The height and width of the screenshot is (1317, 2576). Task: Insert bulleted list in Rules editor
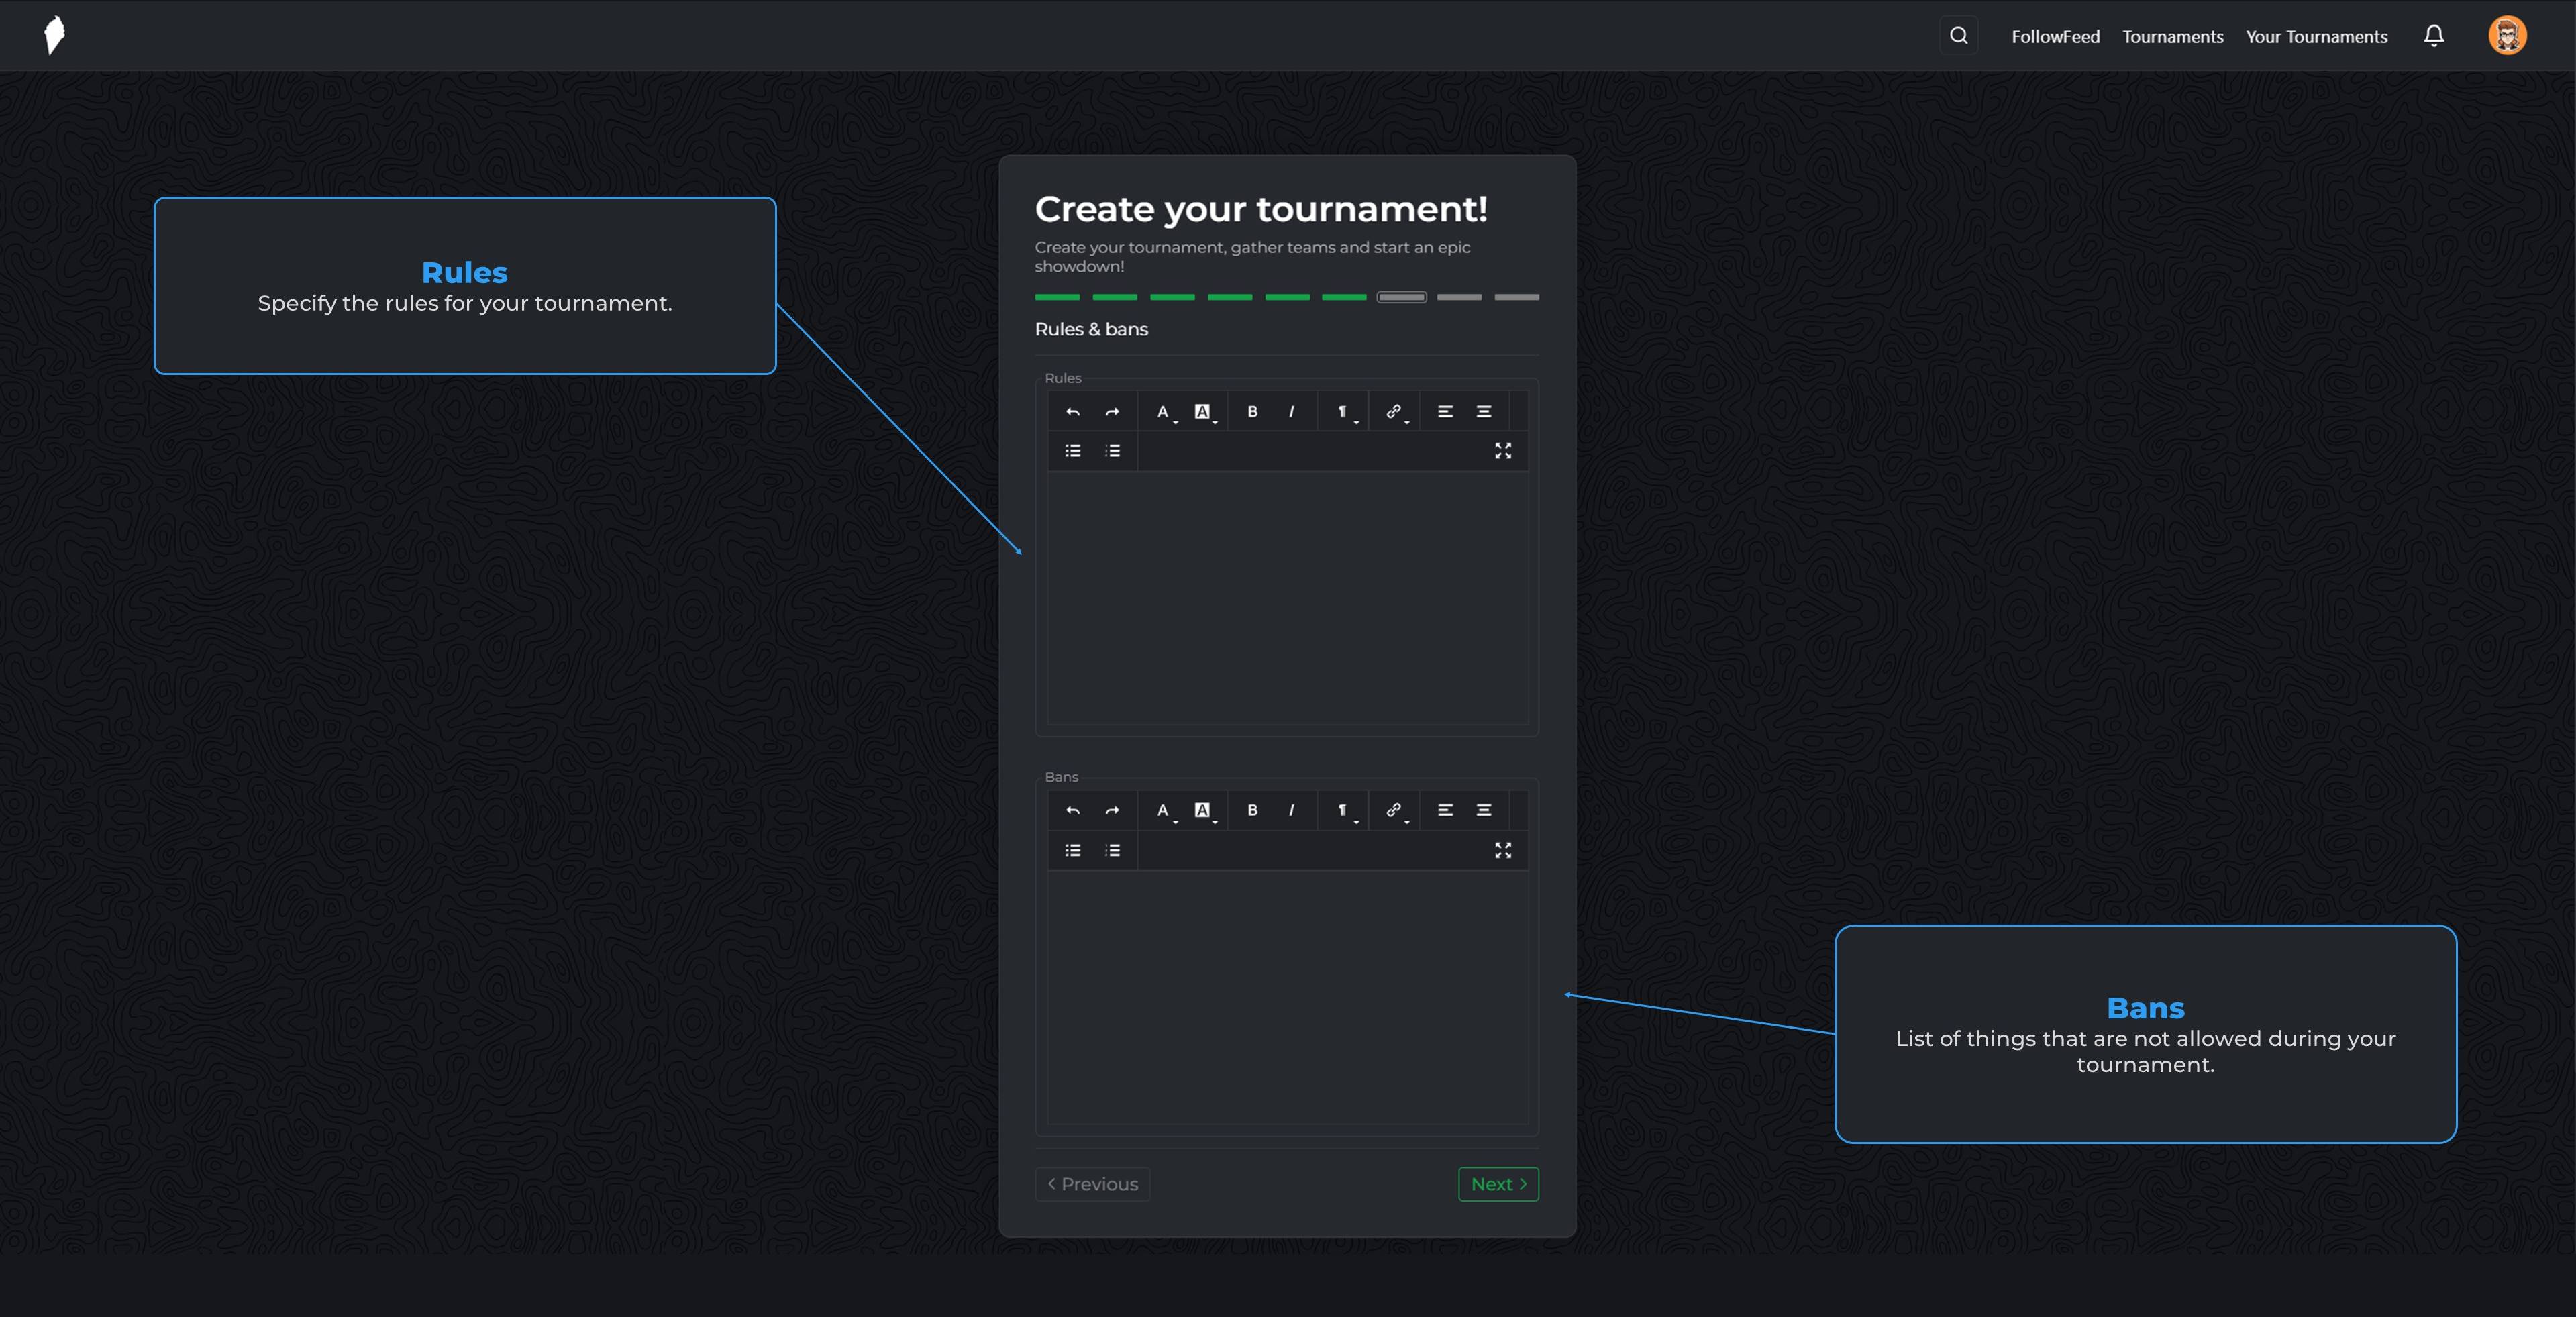[1072, 451]
